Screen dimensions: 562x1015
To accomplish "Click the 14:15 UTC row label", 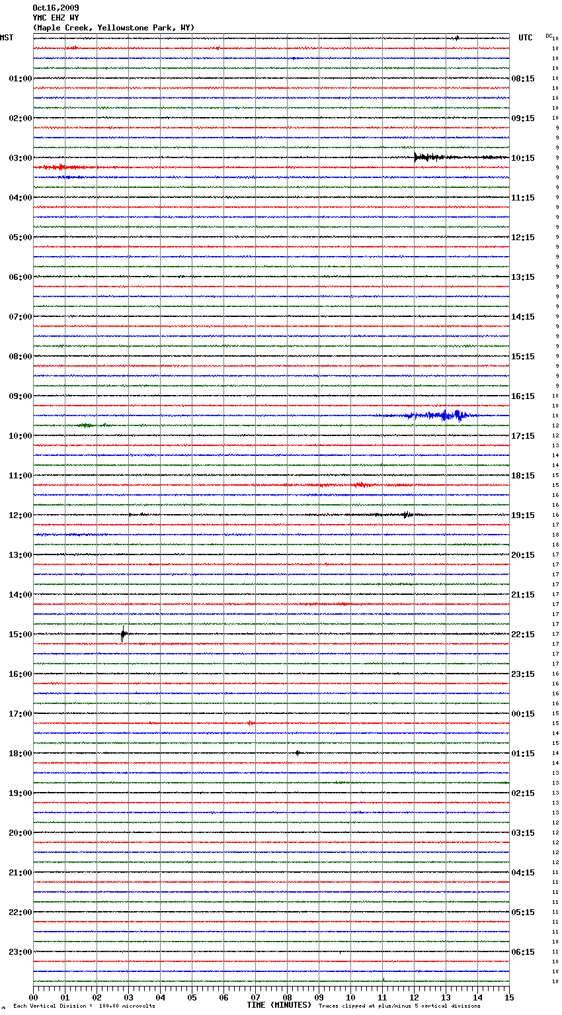I will pyautogui.click(x=523, y=317).
